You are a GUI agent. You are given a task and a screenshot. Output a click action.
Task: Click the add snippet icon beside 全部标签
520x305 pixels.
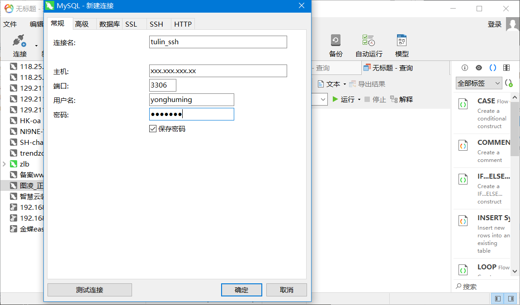click(x=509, y=83)
